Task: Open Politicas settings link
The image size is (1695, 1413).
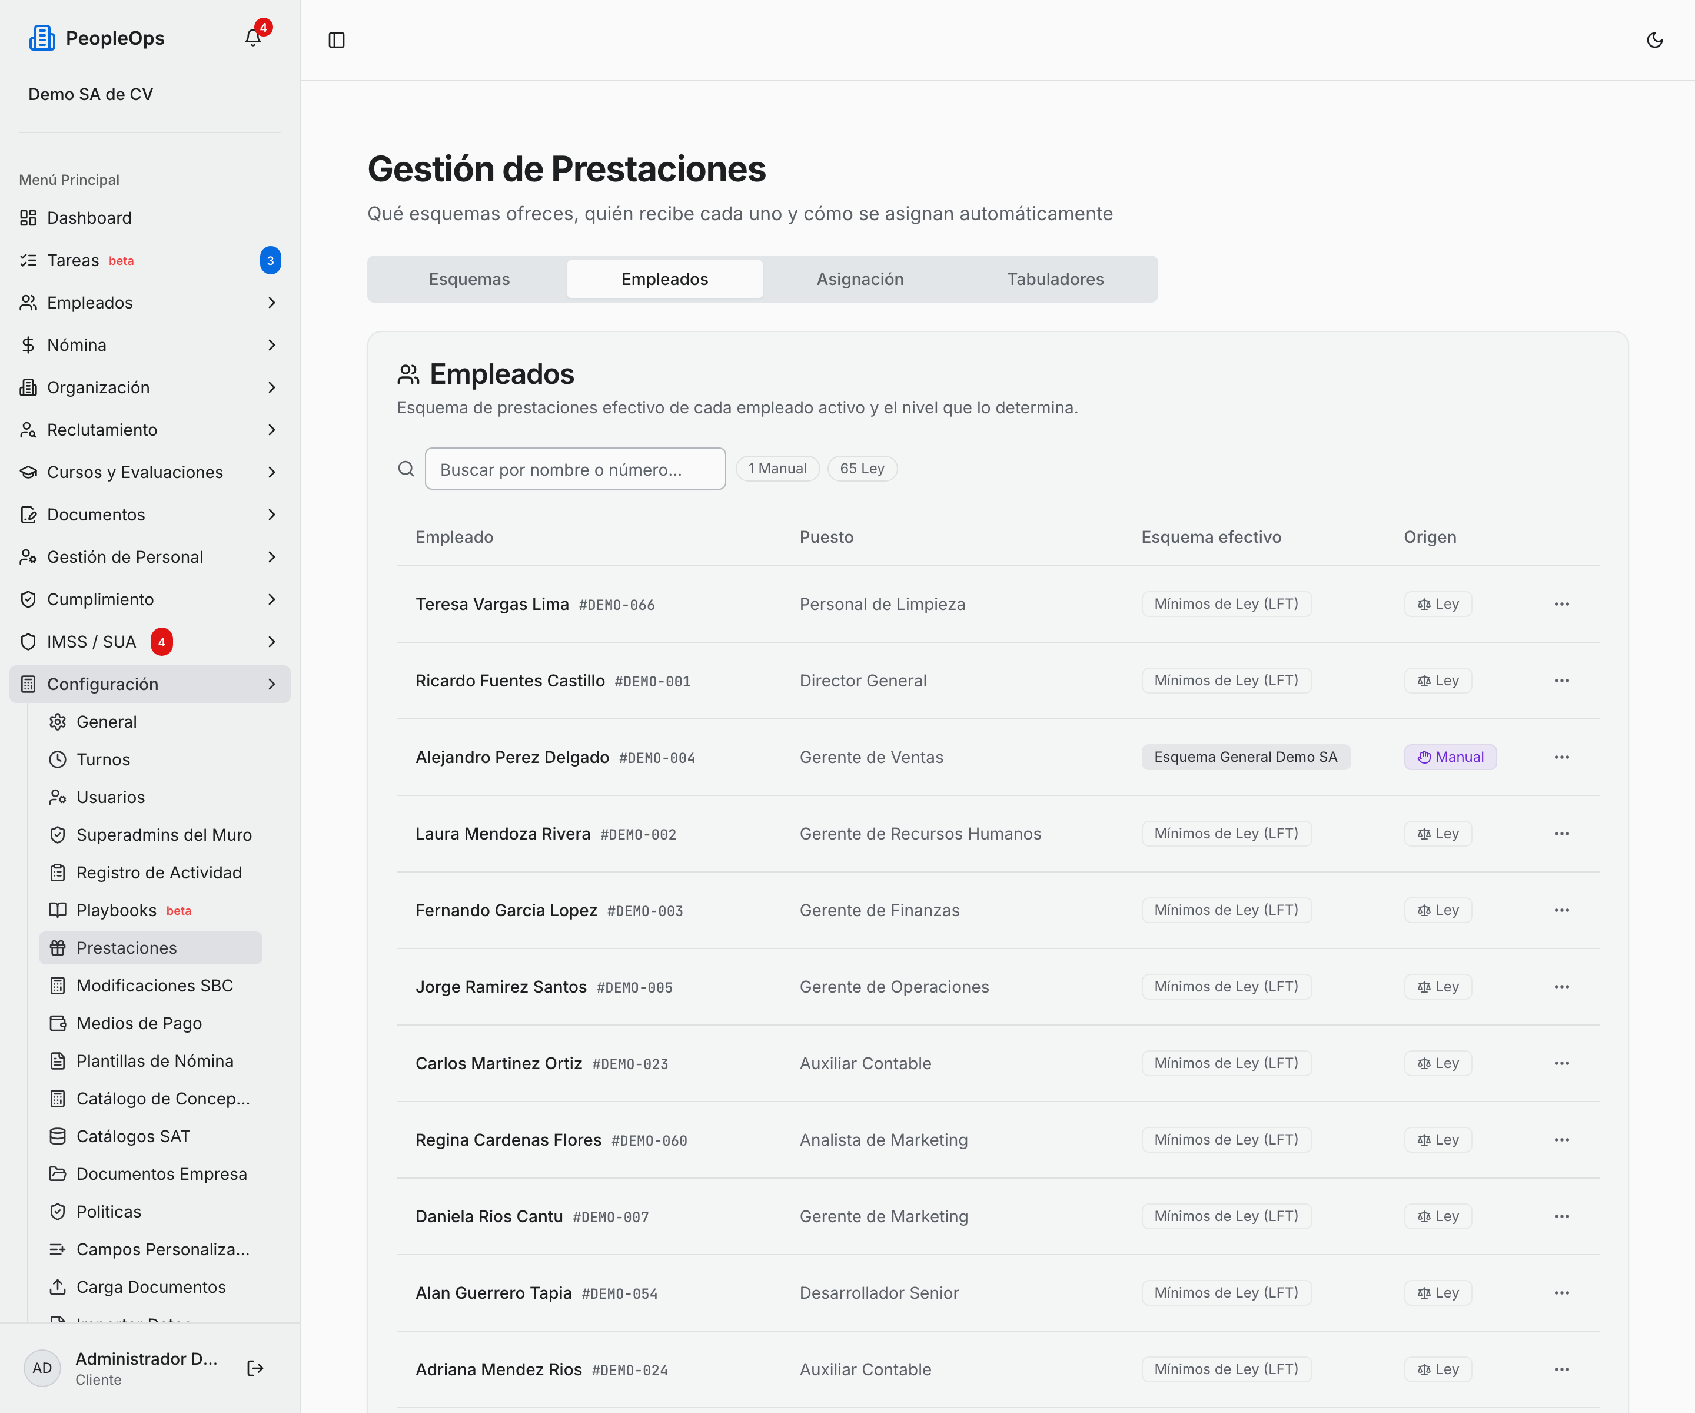Action: (150, 1212)
